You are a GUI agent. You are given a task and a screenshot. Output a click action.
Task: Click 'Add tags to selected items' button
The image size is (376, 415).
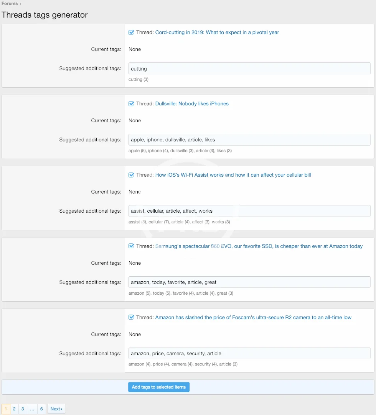click(159, 387)
